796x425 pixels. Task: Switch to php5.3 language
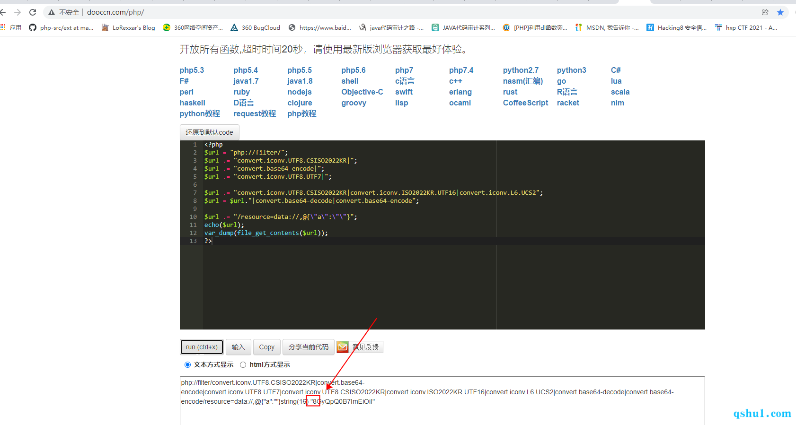[x=192, y=70]
